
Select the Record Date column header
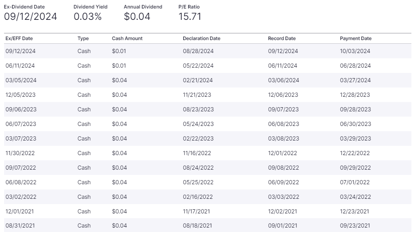click(282, 38)
